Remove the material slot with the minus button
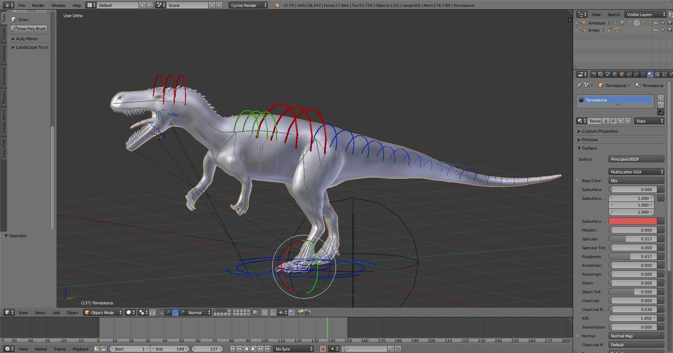This screenshot has width=673, height=353. pyautogui.click(x=661, y=105)
